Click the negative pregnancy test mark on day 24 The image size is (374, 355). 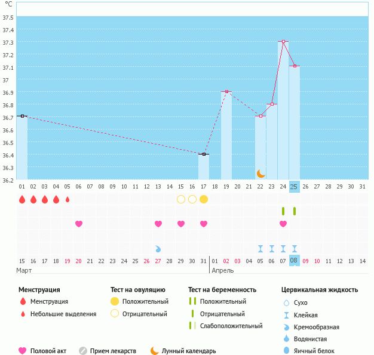[283, 211]
